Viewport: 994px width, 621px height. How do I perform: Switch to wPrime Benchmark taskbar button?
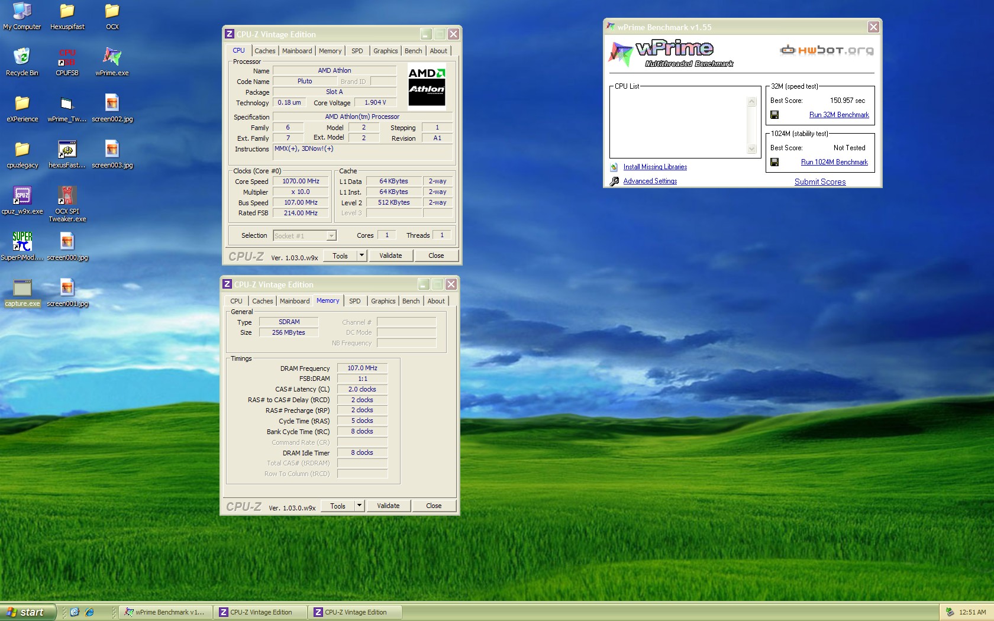164,612
